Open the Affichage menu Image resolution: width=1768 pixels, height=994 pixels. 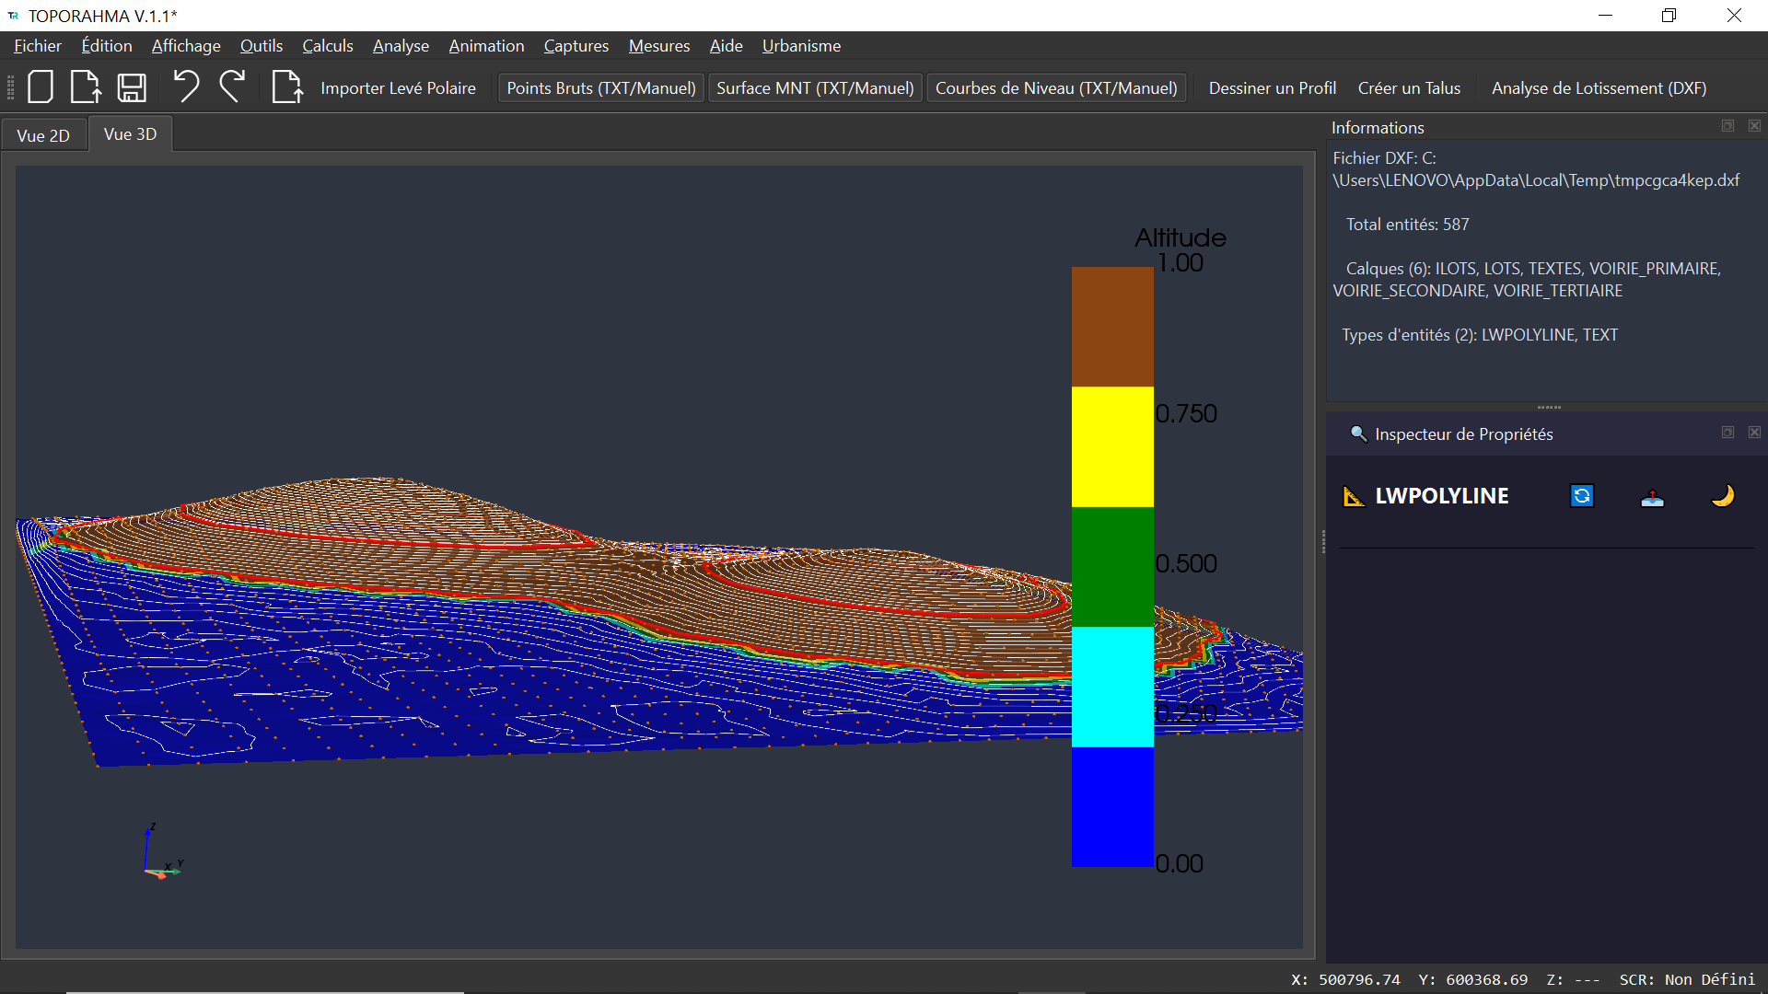[x=186, y=46]
